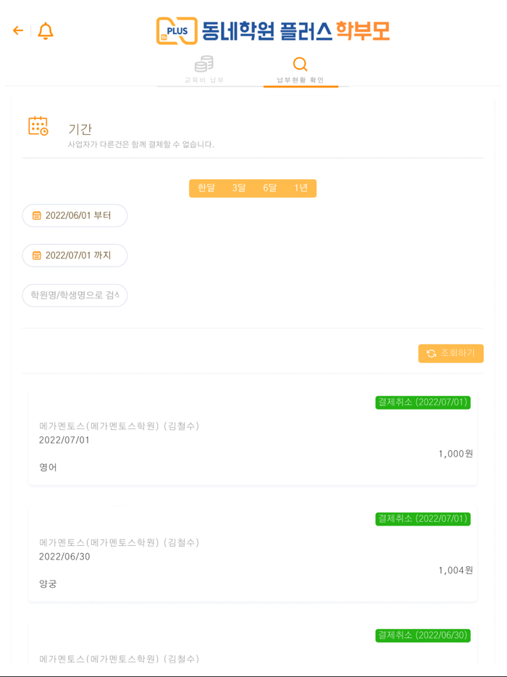Stay on the 납부현황 확인 tab
Screen dimensions: 507x677
300,72
